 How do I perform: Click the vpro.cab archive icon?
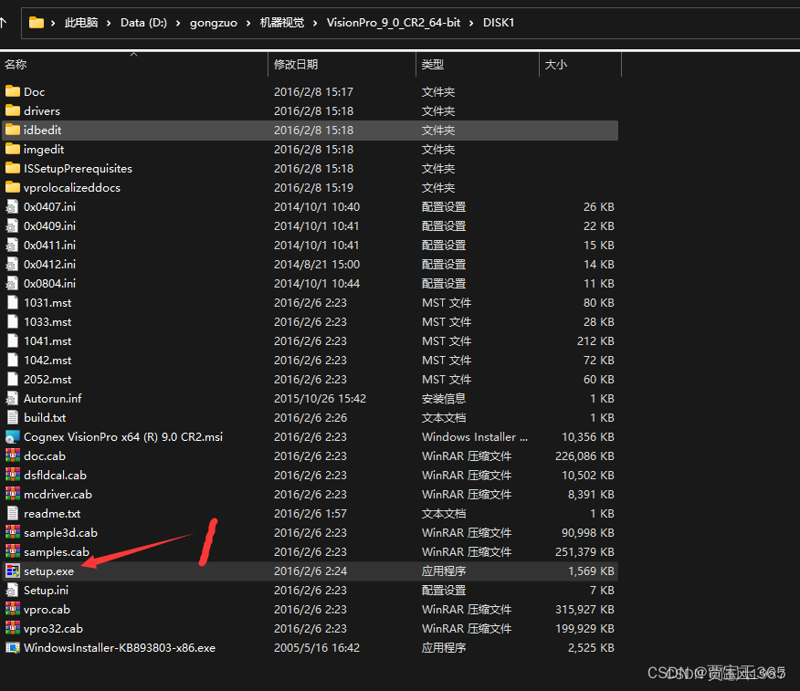12,610
